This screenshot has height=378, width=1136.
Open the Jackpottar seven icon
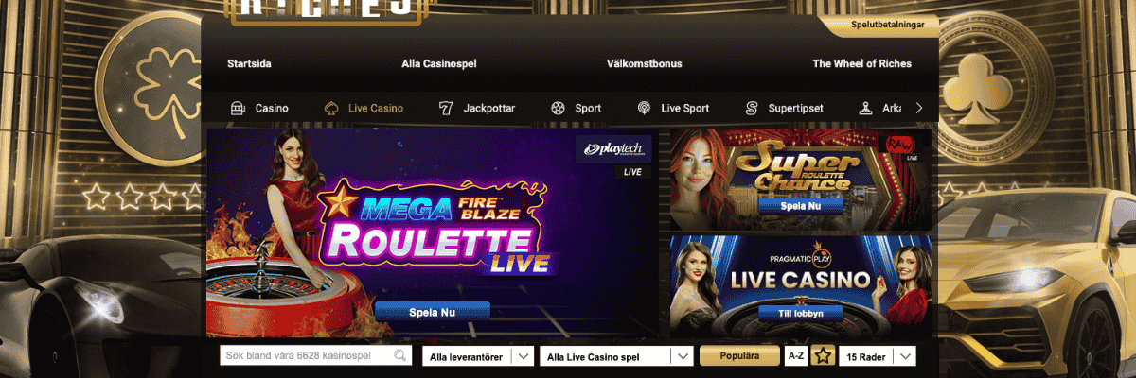point(445,108)
